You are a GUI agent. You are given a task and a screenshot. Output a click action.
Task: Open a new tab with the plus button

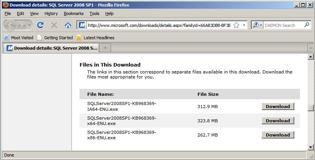pos(105,48)
